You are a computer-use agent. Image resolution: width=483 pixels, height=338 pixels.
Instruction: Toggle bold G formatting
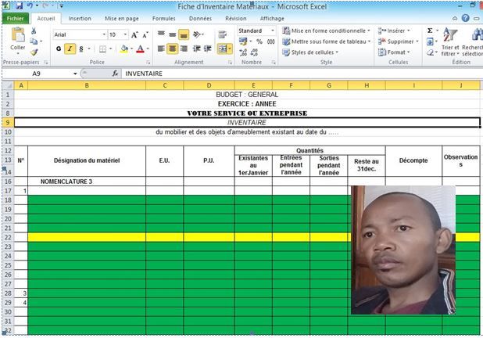[x=59, y=49]
